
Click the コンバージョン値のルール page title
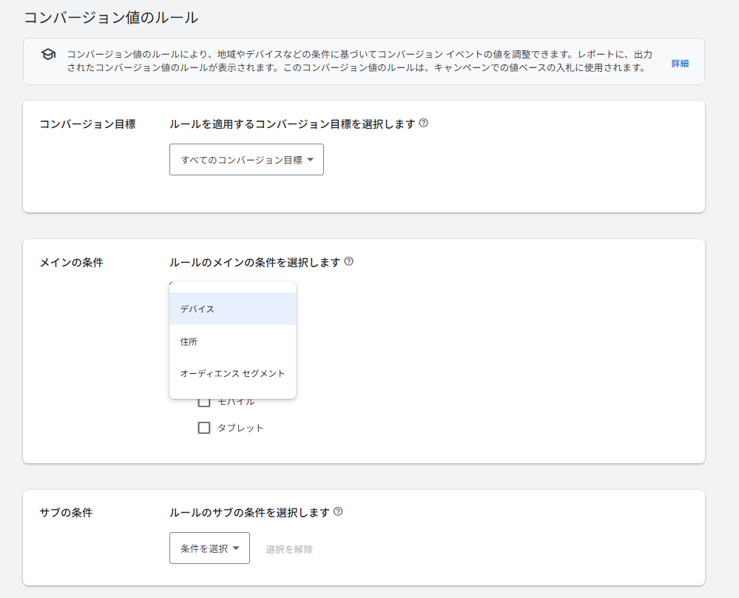pos(111,17)
